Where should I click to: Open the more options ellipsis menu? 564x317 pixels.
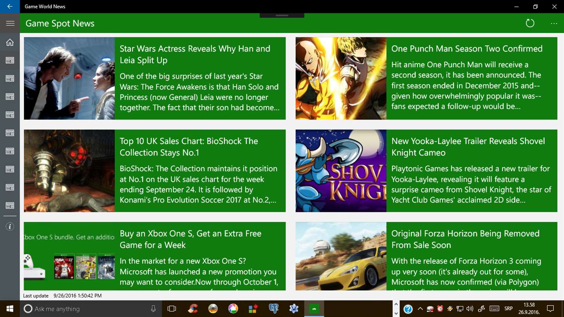(554, 23)
